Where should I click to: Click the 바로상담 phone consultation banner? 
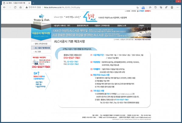(x=41, y=63)
